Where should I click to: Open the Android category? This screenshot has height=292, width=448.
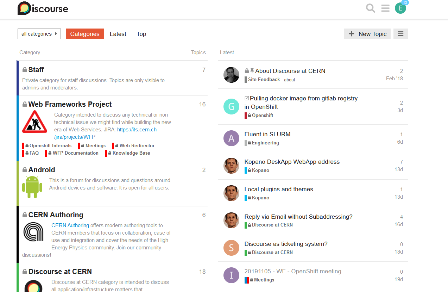click(42, 170)
